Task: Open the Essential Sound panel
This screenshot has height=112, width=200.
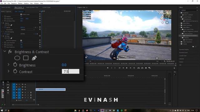Action: pyautogui.click(x=183, y=53)
